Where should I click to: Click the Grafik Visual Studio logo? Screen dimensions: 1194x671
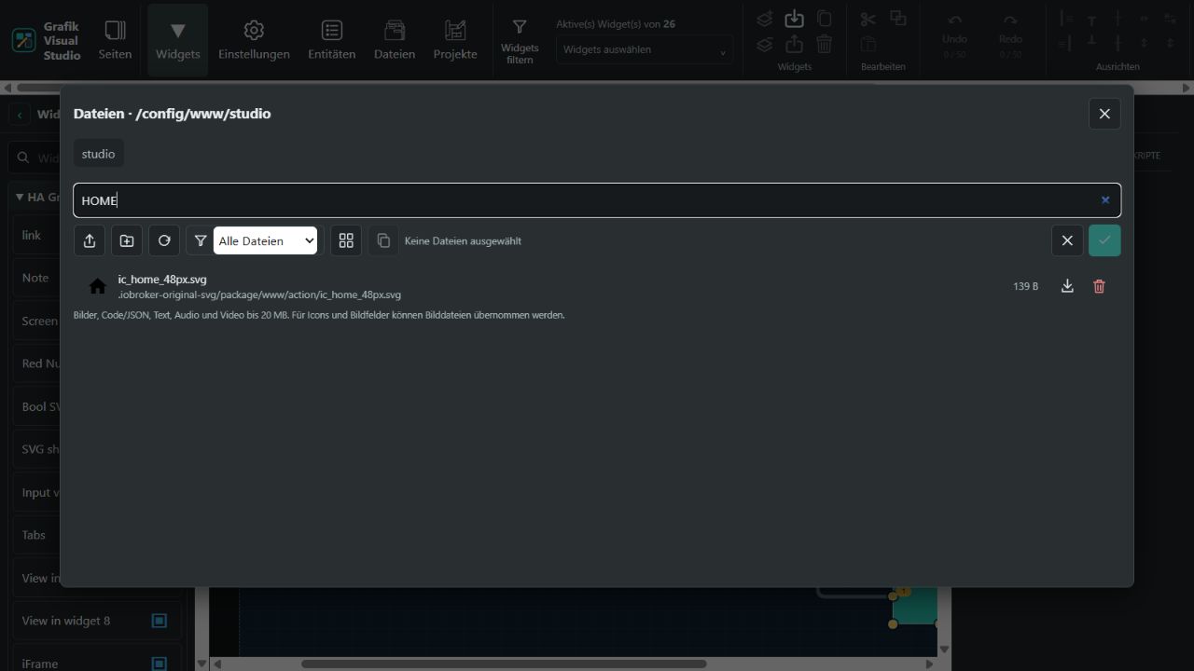tap(23, 40)
